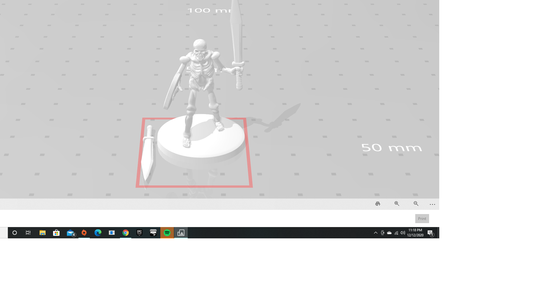Open Task View

28,233
